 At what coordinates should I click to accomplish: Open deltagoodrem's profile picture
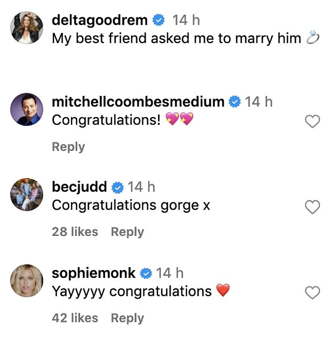pyautogui.click(x=27, y=28)
